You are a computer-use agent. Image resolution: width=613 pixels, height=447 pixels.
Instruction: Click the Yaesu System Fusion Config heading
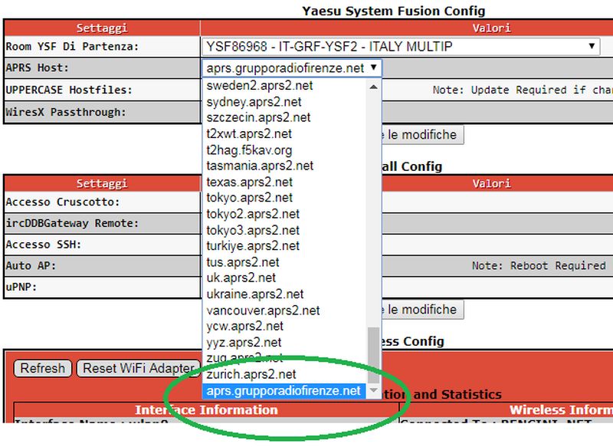tap(393, 11)
